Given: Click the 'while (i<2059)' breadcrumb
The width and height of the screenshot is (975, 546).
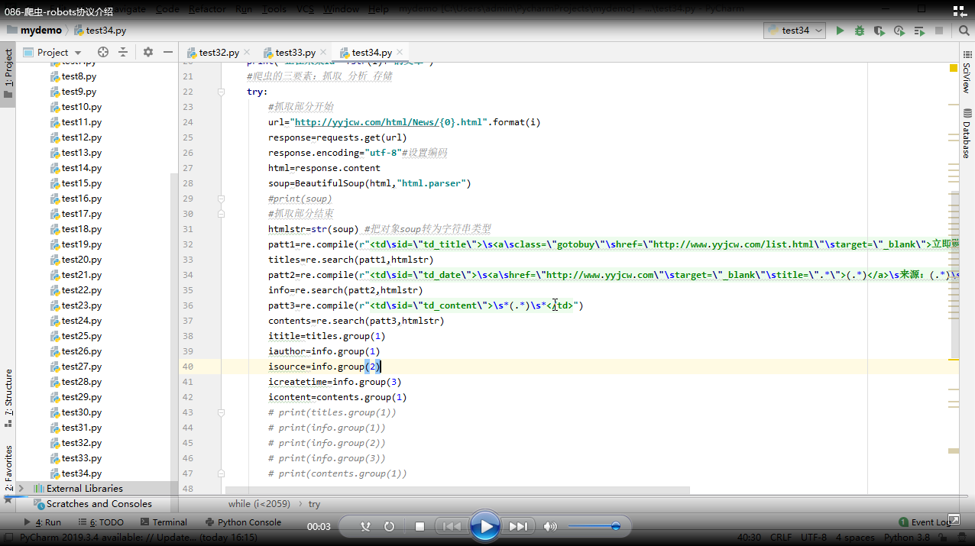Looking at the screenshot, I should click(261, 504).
